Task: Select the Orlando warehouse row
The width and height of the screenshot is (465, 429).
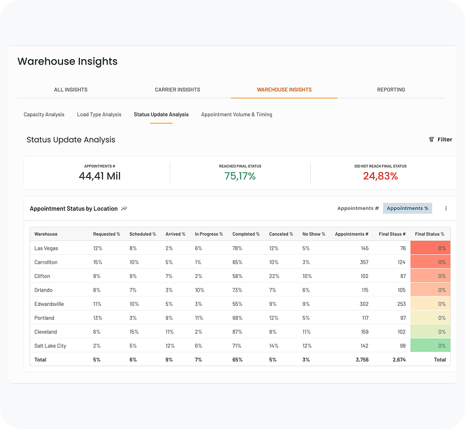Action: [43, 290]
